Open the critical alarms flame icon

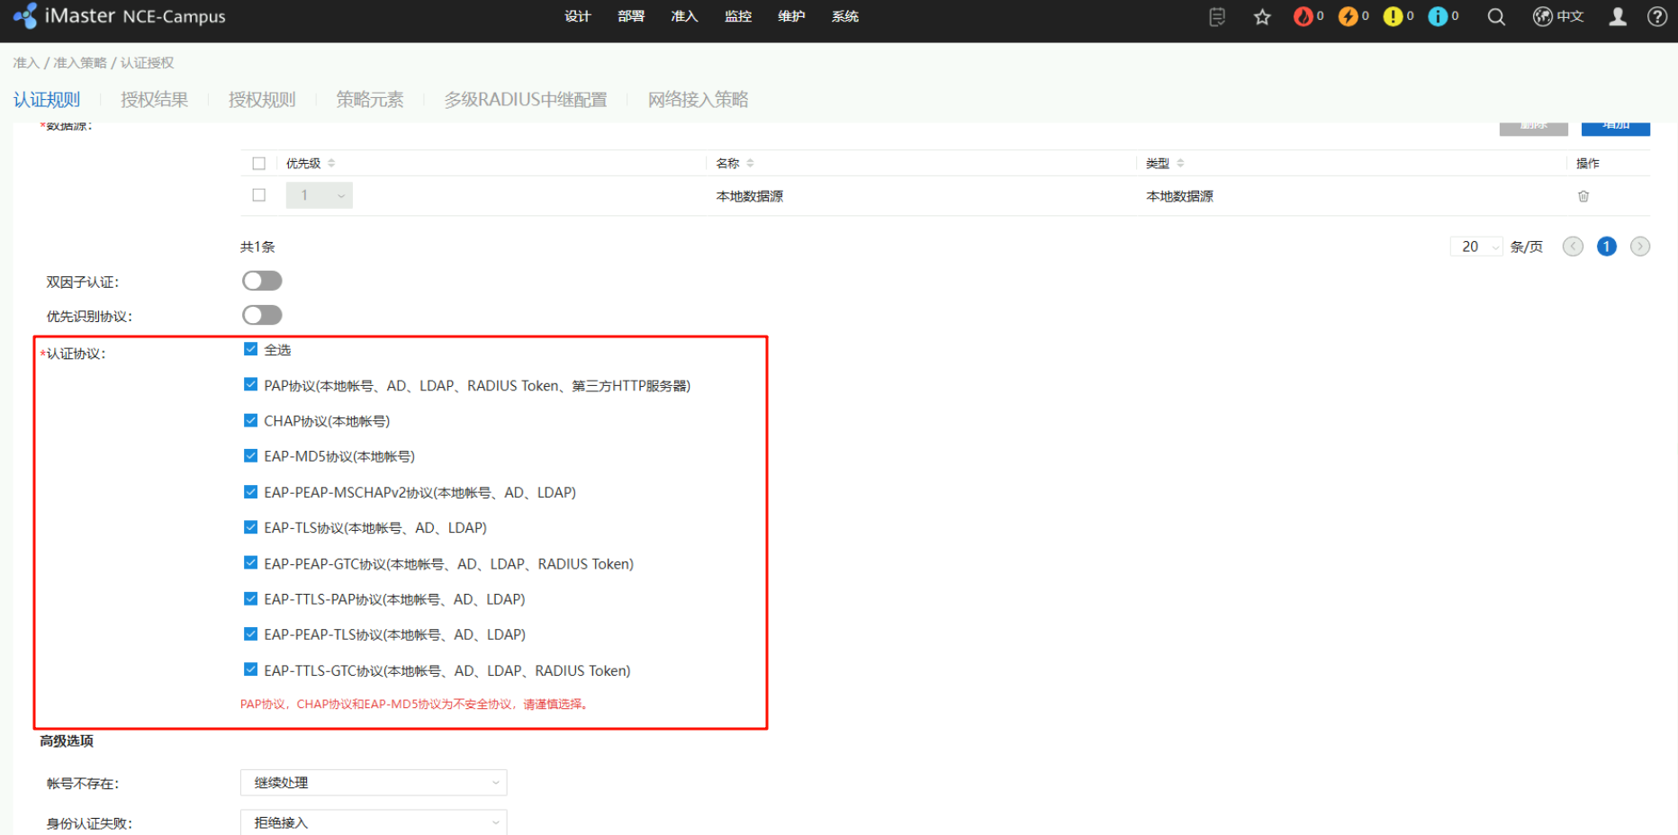1303,16
